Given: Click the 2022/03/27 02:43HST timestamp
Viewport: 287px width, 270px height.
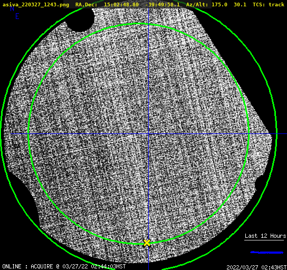Looking at the screenshot, I should coord(256,267).
